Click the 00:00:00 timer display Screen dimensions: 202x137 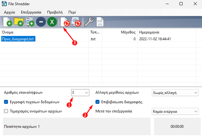[177, 127]
